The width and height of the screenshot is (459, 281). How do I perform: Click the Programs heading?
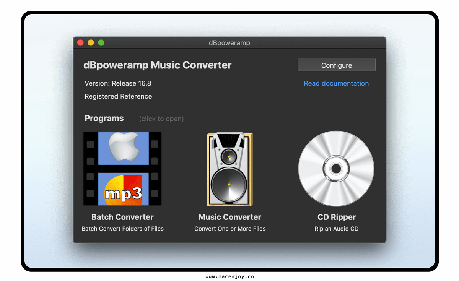pyautogui.click(x=104, y=118)
